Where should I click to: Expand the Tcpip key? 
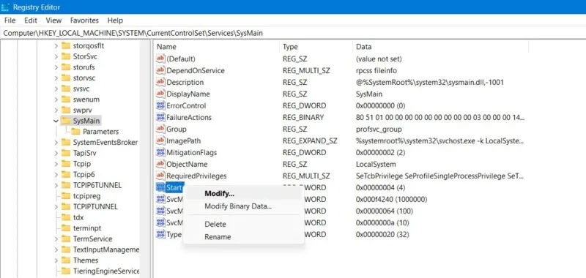[56, 164]
